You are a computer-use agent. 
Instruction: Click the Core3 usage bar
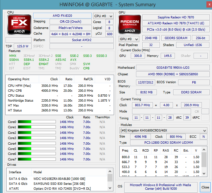coord(37,138)
